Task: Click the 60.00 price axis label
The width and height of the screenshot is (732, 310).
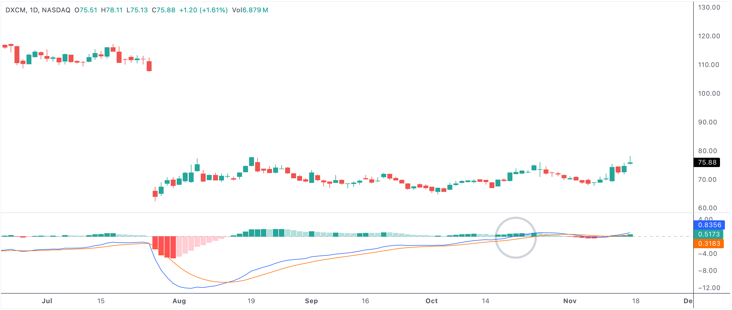Action: (708, 208)
